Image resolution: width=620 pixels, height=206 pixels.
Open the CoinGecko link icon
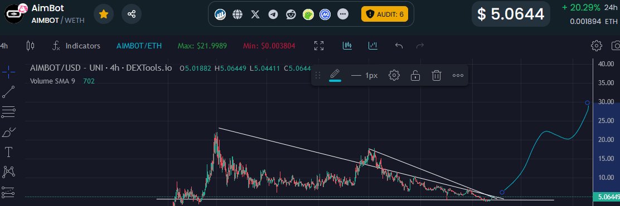click(308, 14)
